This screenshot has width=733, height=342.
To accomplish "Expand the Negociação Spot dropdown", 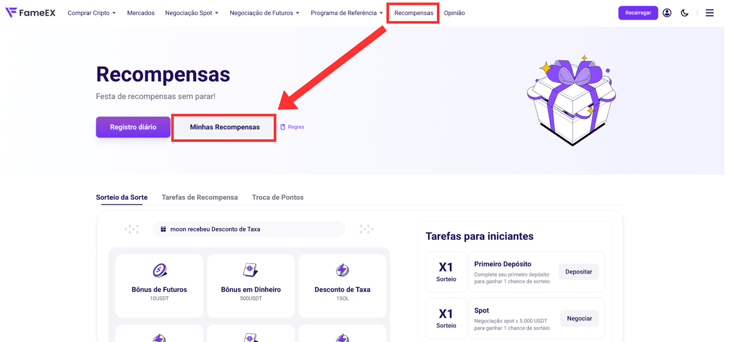I will (191, 13).
